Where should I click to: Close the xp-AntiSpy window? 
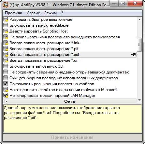pyautogui.click(x=135, y=4)
